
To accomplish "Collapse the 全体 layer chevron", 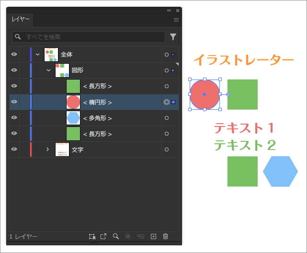I will tap(37, 55).
